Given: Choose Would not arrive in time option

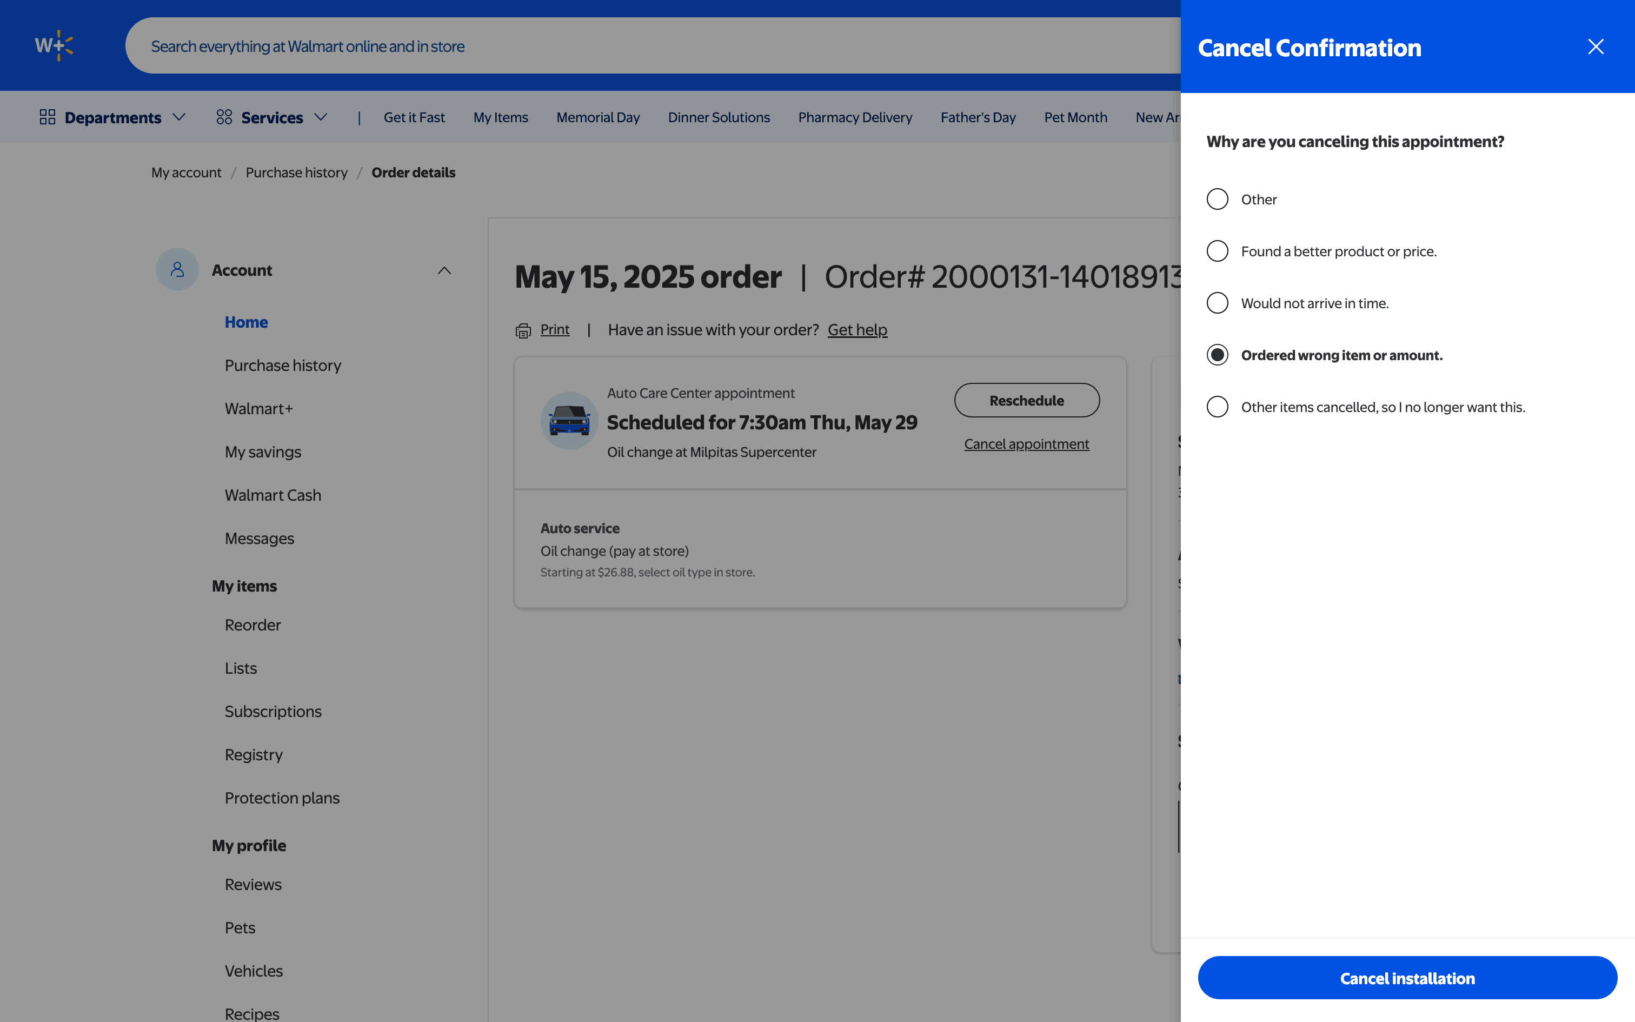Looking at the screenshot, I should [x=1217, y=303].
